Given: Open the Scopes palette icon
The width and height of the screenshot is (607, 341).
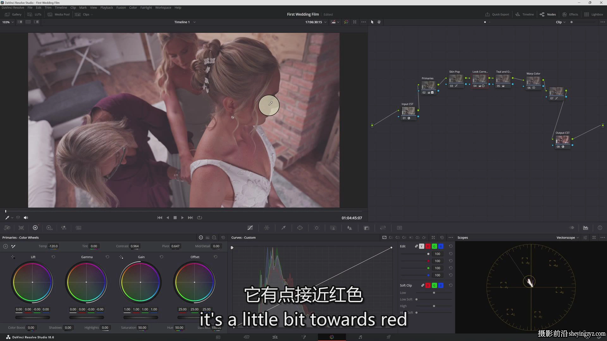Looking at the screenshot, I should pos(586,228).
